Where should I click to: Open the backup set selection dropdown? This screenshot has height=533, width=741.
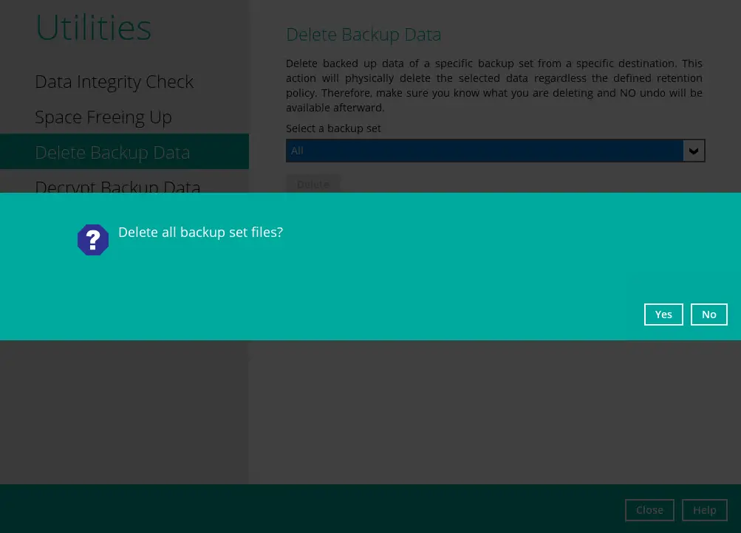(x=495, y=151)
